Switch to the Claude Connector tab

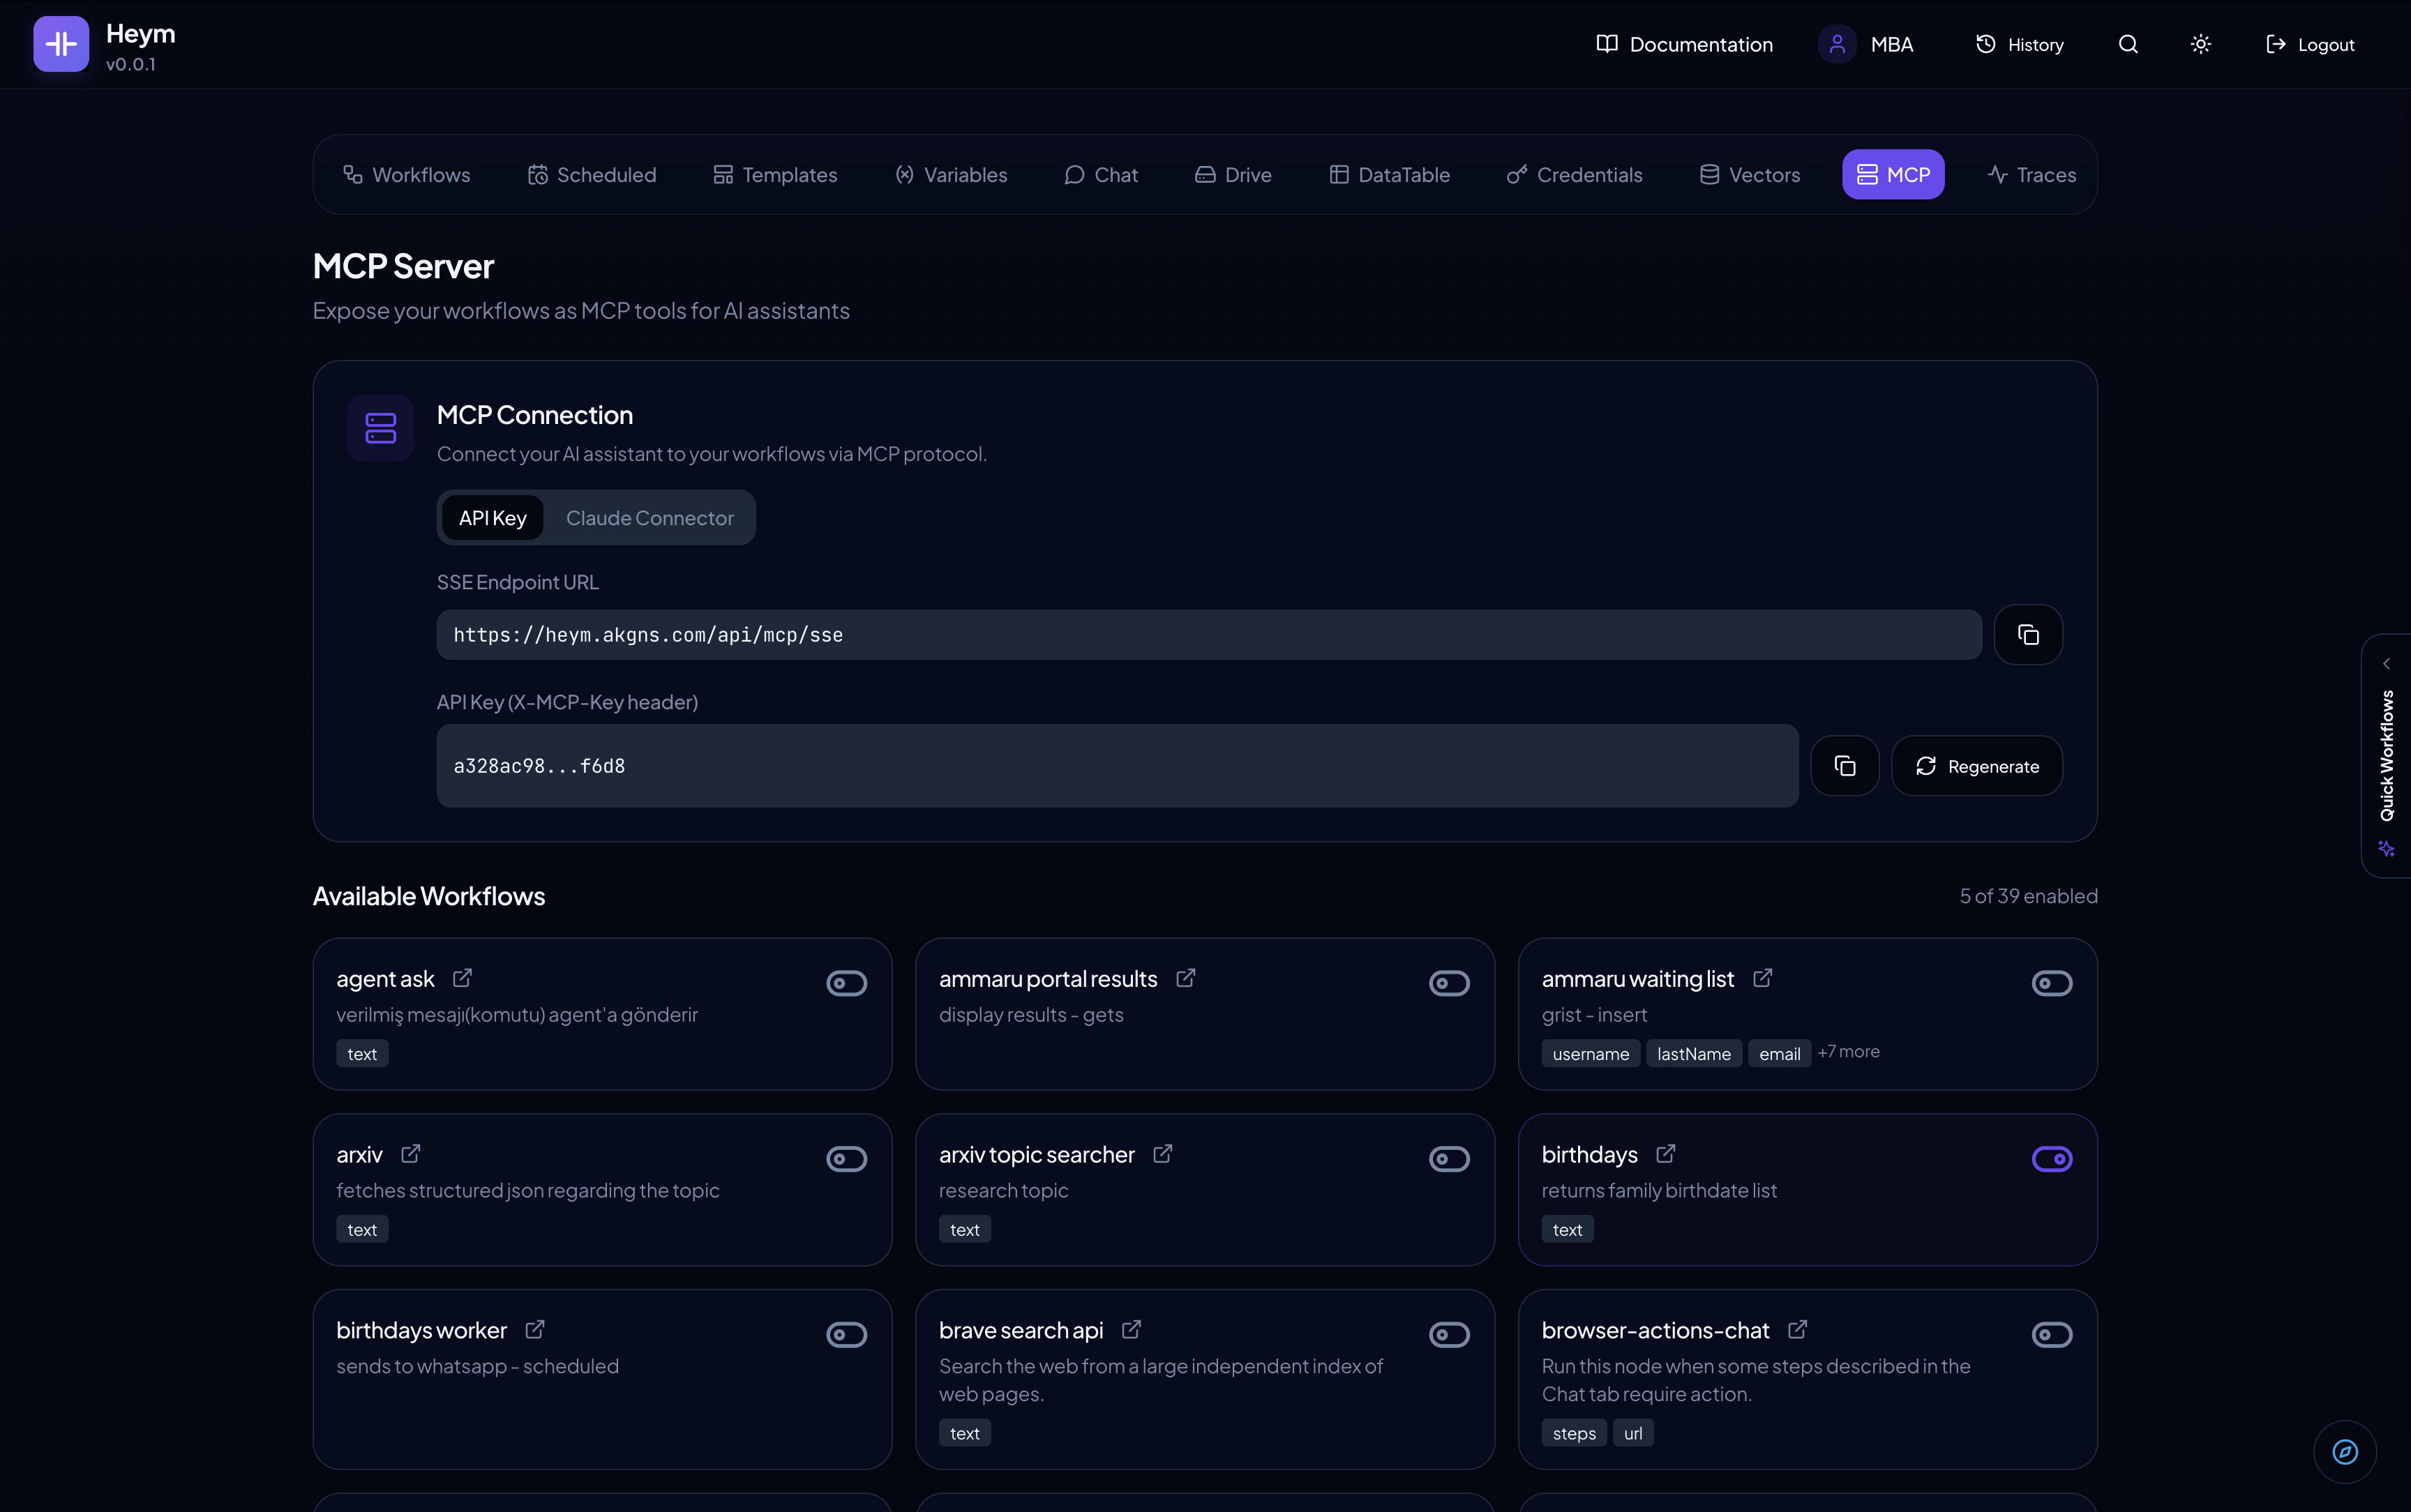pos(649,518)
